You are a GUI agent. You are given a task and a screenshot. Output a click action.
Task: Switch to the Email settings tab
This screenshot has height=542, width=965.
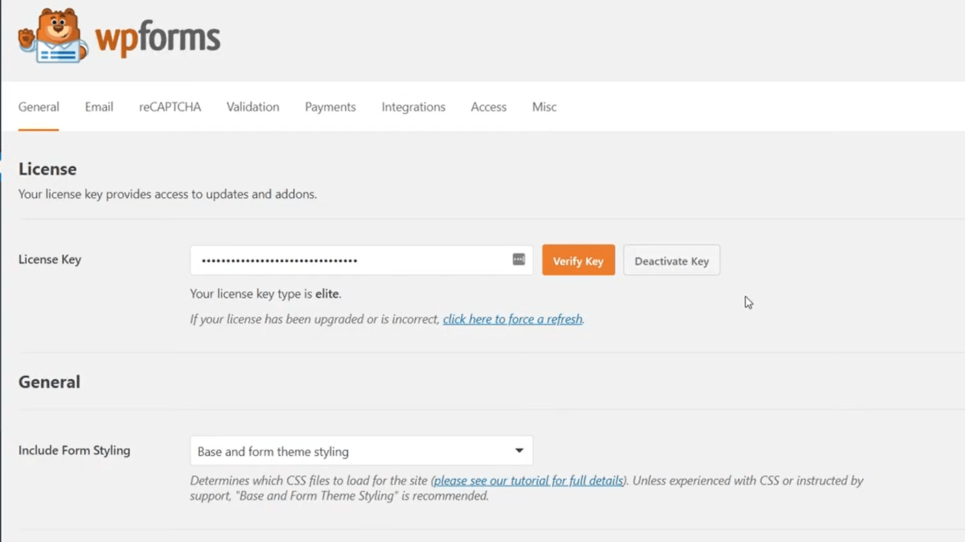[x=99, y=107]
